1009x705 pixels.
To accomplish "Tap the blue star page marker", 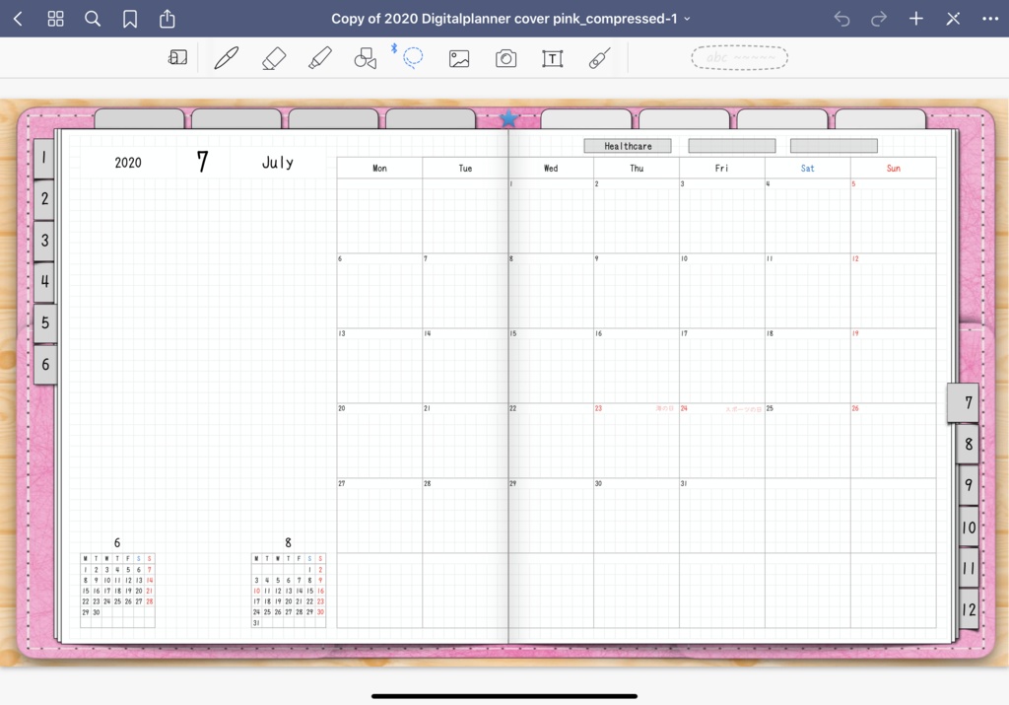I will [x=508, y=117].
